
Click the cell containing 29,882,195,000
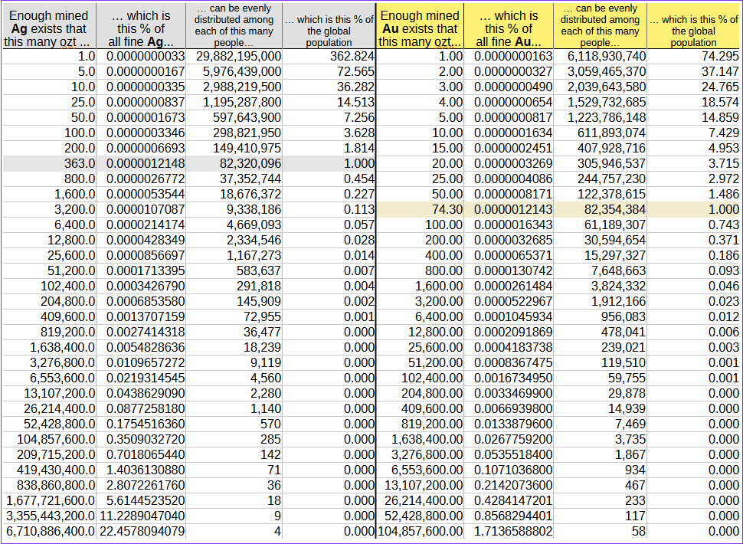click(x=233, y=56)
